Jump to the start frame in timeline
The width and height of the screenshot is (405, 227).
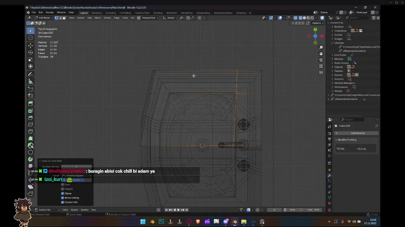coord(166,210)
